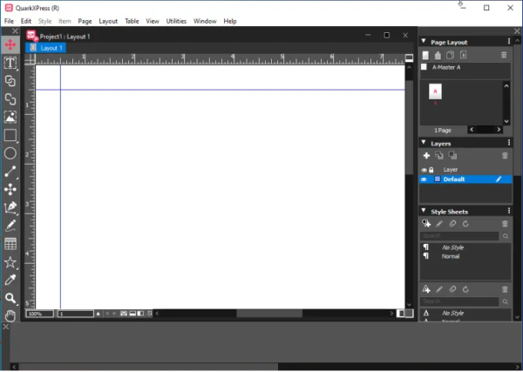This screenshot has width=523, height=372.
Task: Create new paragraph style sheet icon
Action: click(x=426, y=223)
